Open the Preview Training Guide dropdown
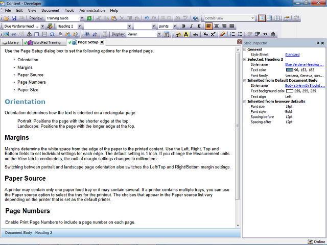Image resolution: width=327 pixels, height=245 pixels. pos(82,18)
